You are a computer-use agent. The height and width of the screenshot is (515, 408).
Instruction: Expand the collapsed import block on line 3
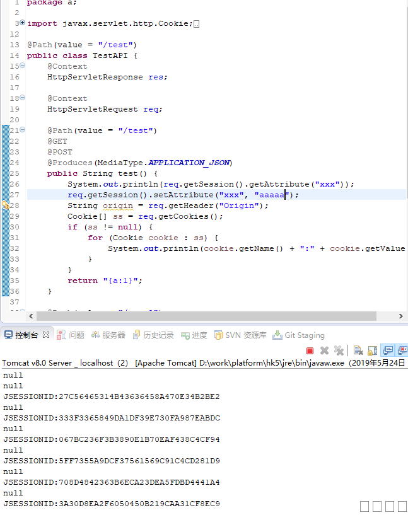23,23
